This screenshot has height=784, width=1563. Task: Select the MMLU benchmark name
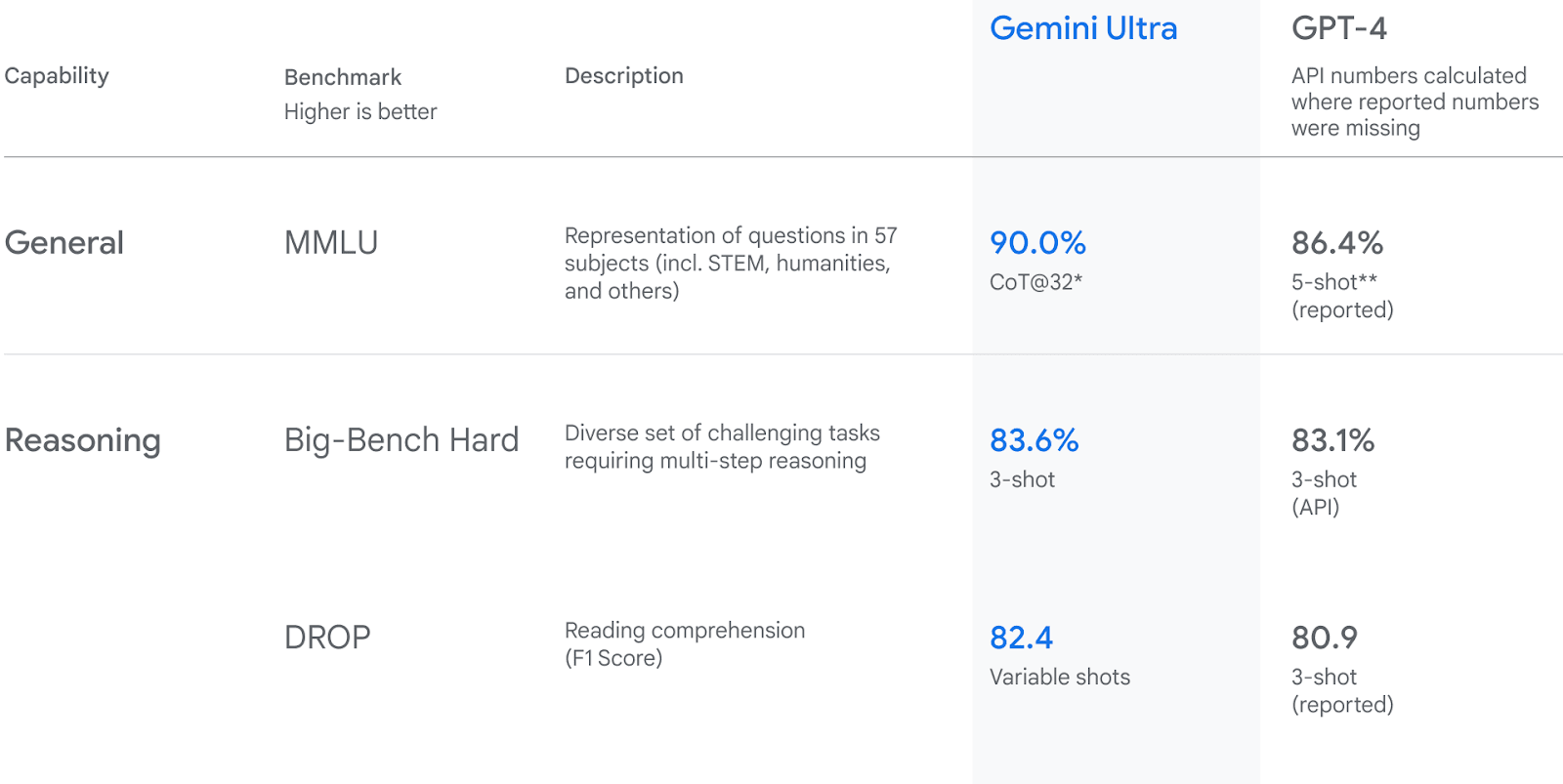pyautogui.click(x=330, y=242)
